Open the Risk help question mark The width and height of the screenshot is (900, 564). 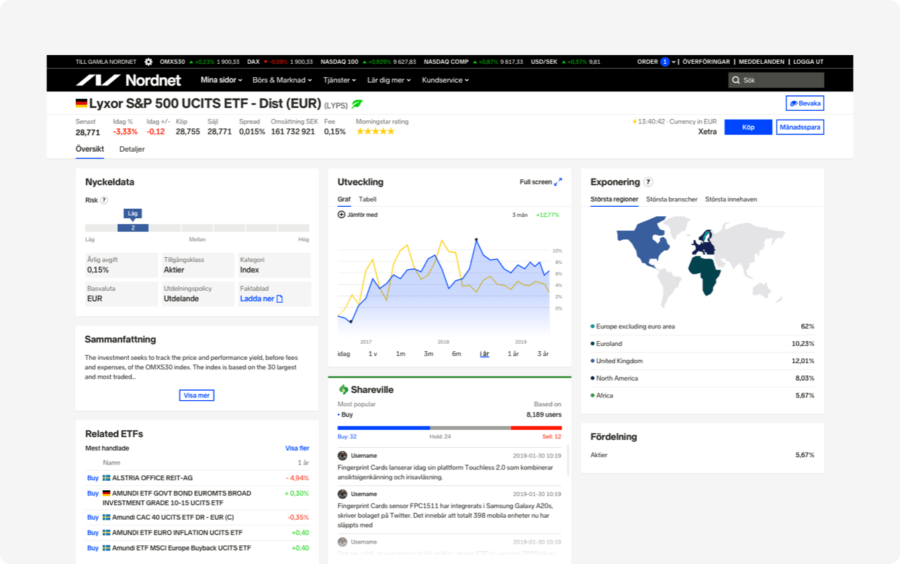pyautogui.click(x=104, y=200)
